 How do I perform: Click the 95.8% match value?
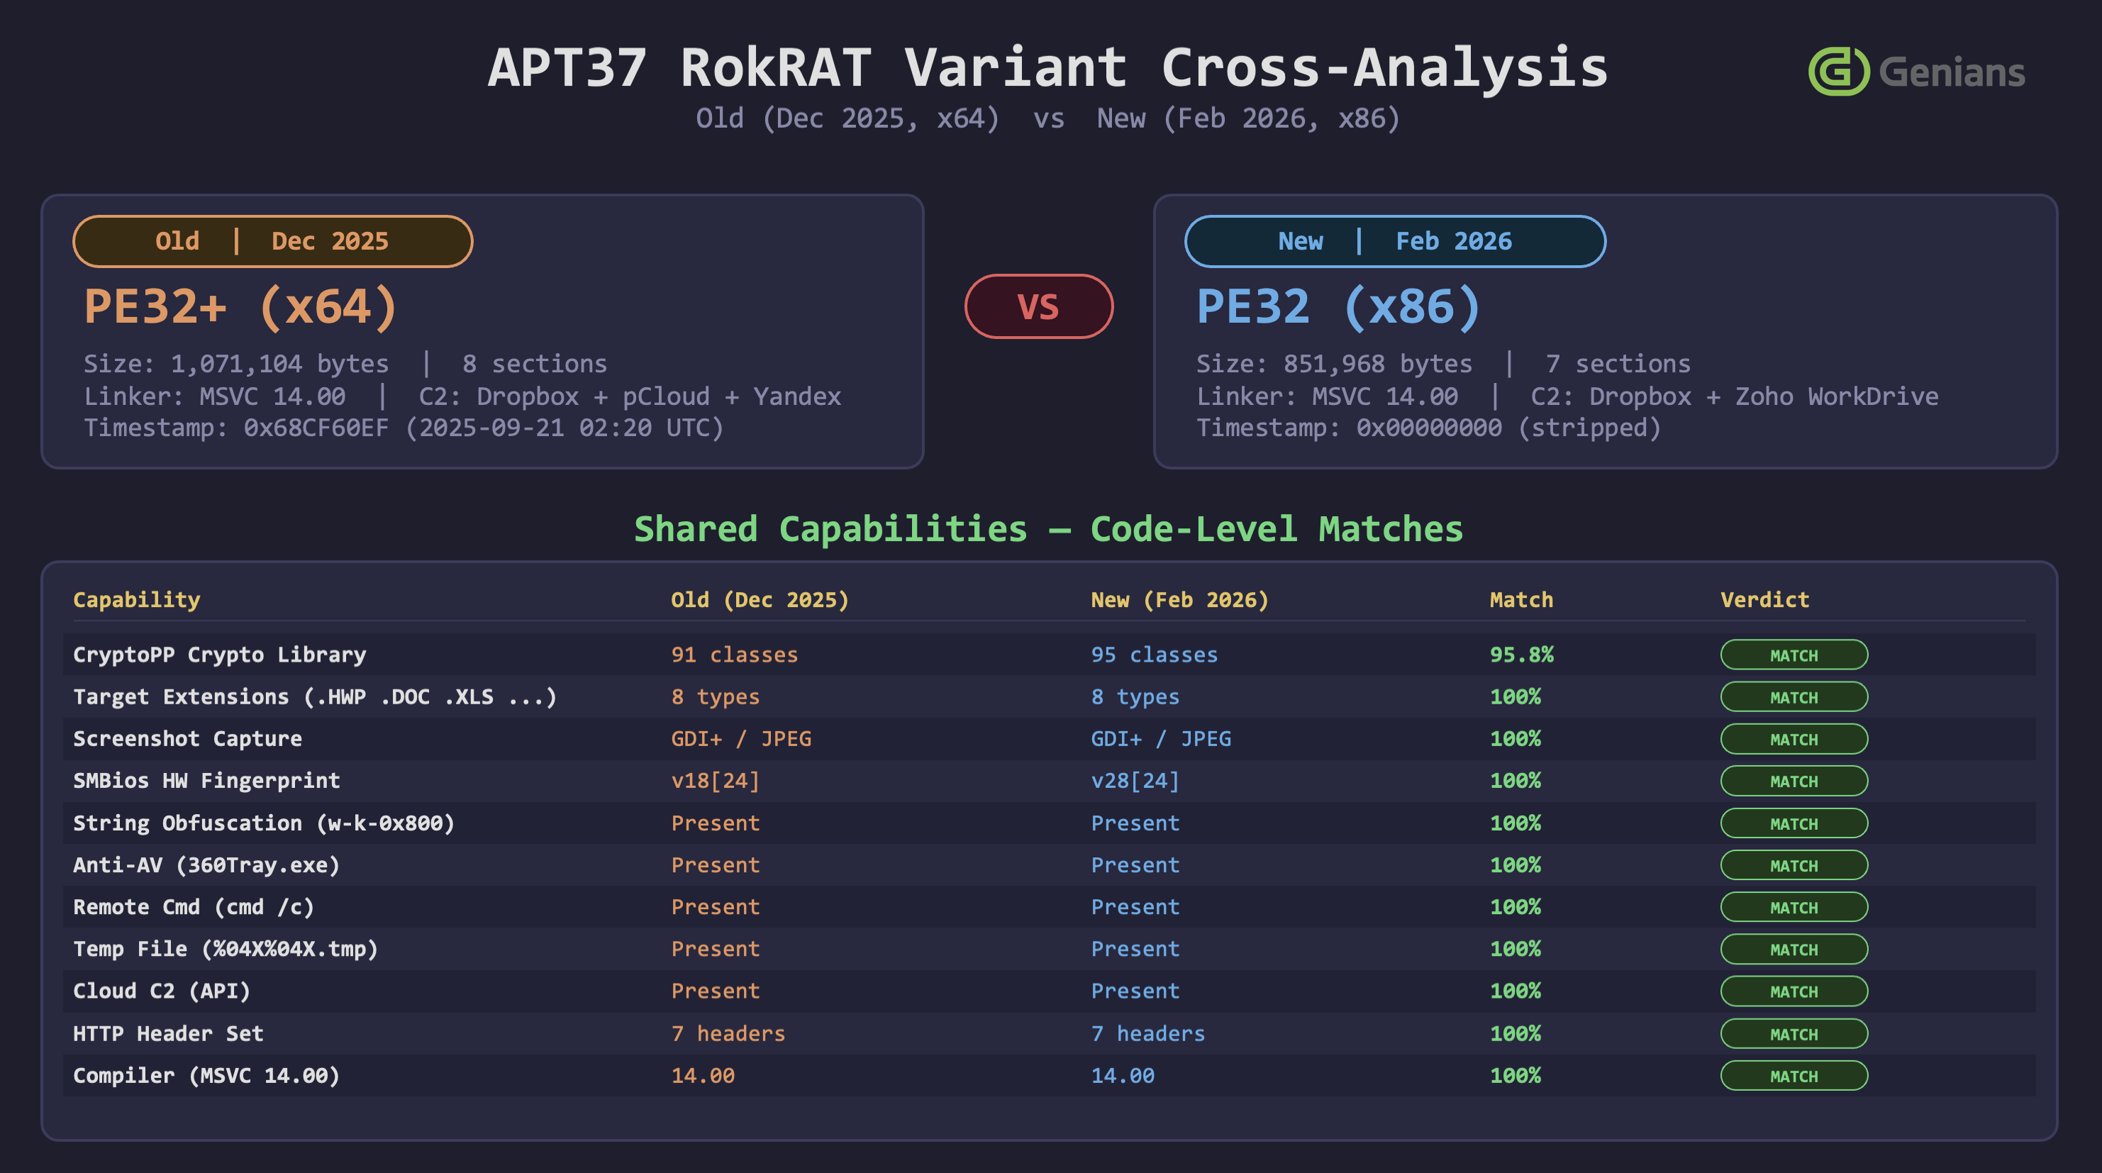click(1521, 655)
